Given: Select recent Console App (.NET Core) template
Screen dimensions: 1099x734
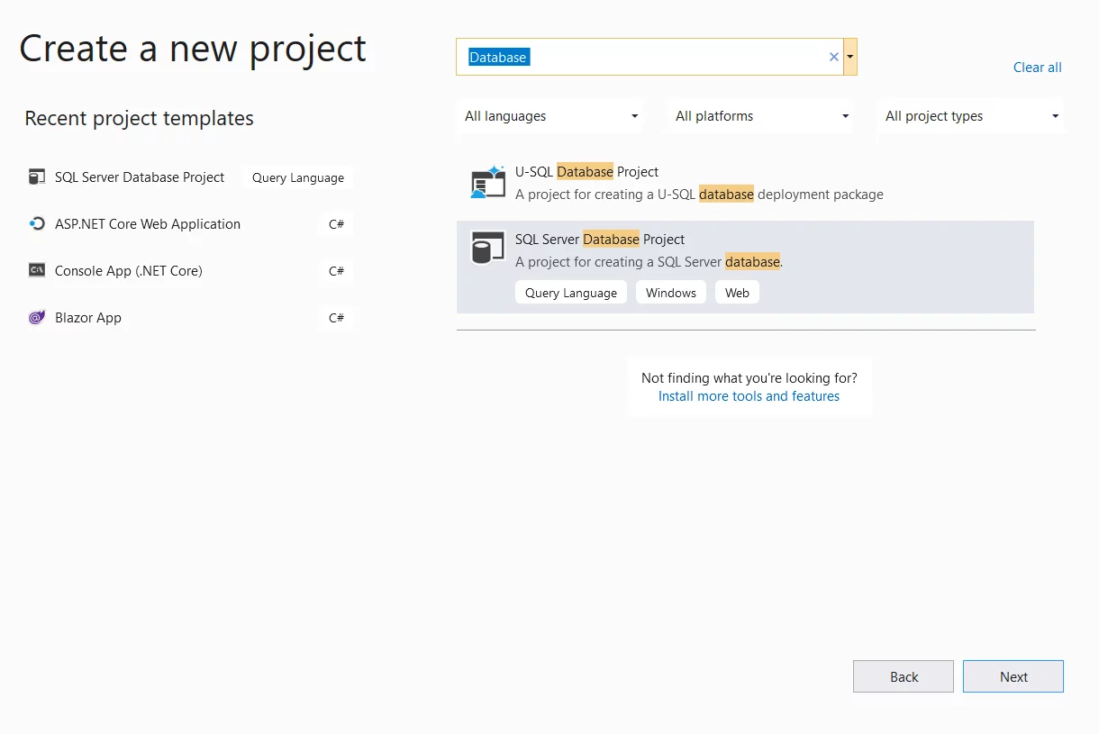Looking at the screenshot, I should [129, 271].
